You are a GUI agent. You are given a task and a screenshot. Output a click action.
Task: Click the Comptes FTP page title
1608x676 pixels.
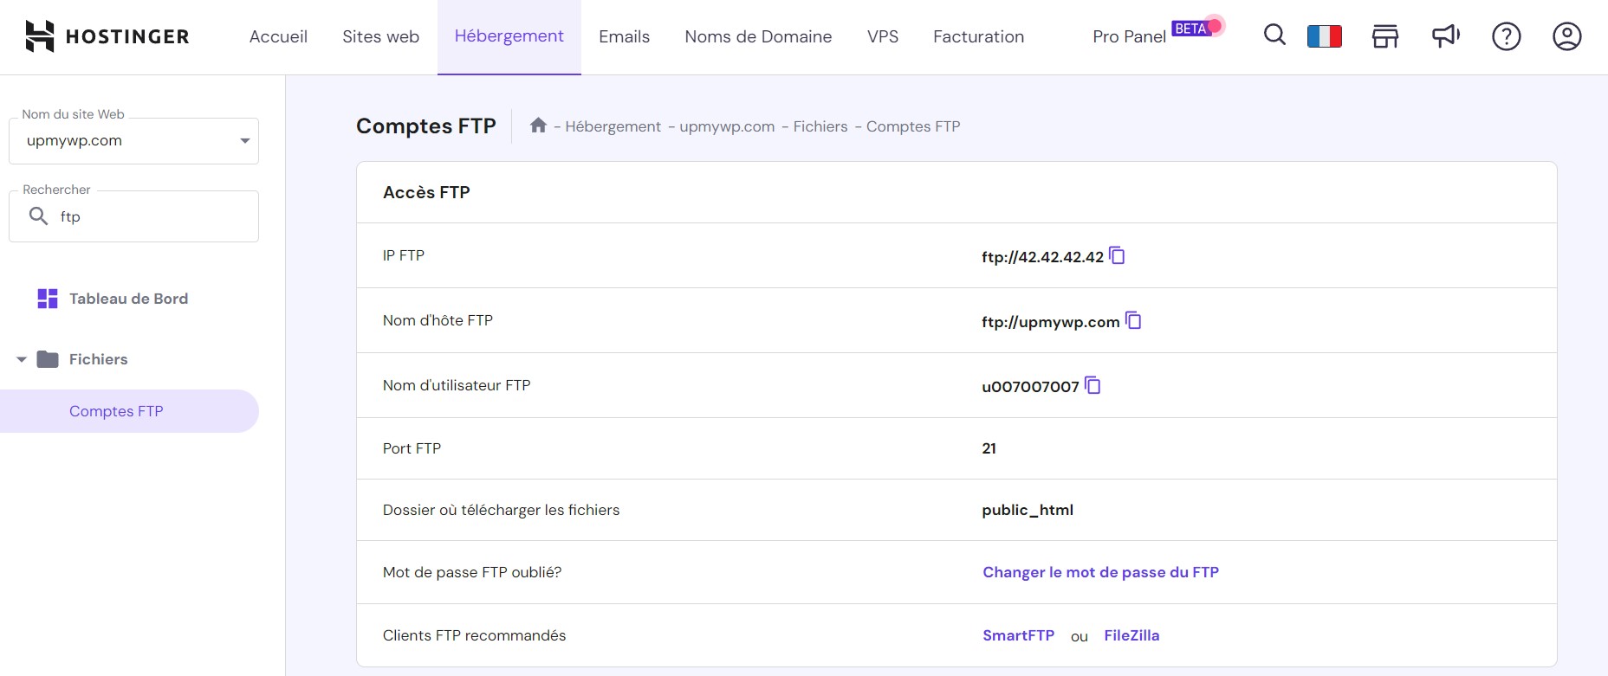(426, 126)
